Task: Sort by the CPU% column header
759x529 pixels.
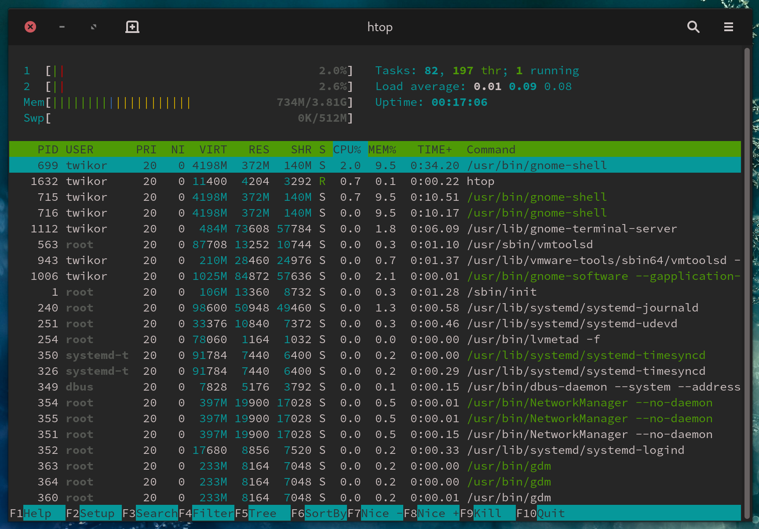Action: (x=347, y=150)
